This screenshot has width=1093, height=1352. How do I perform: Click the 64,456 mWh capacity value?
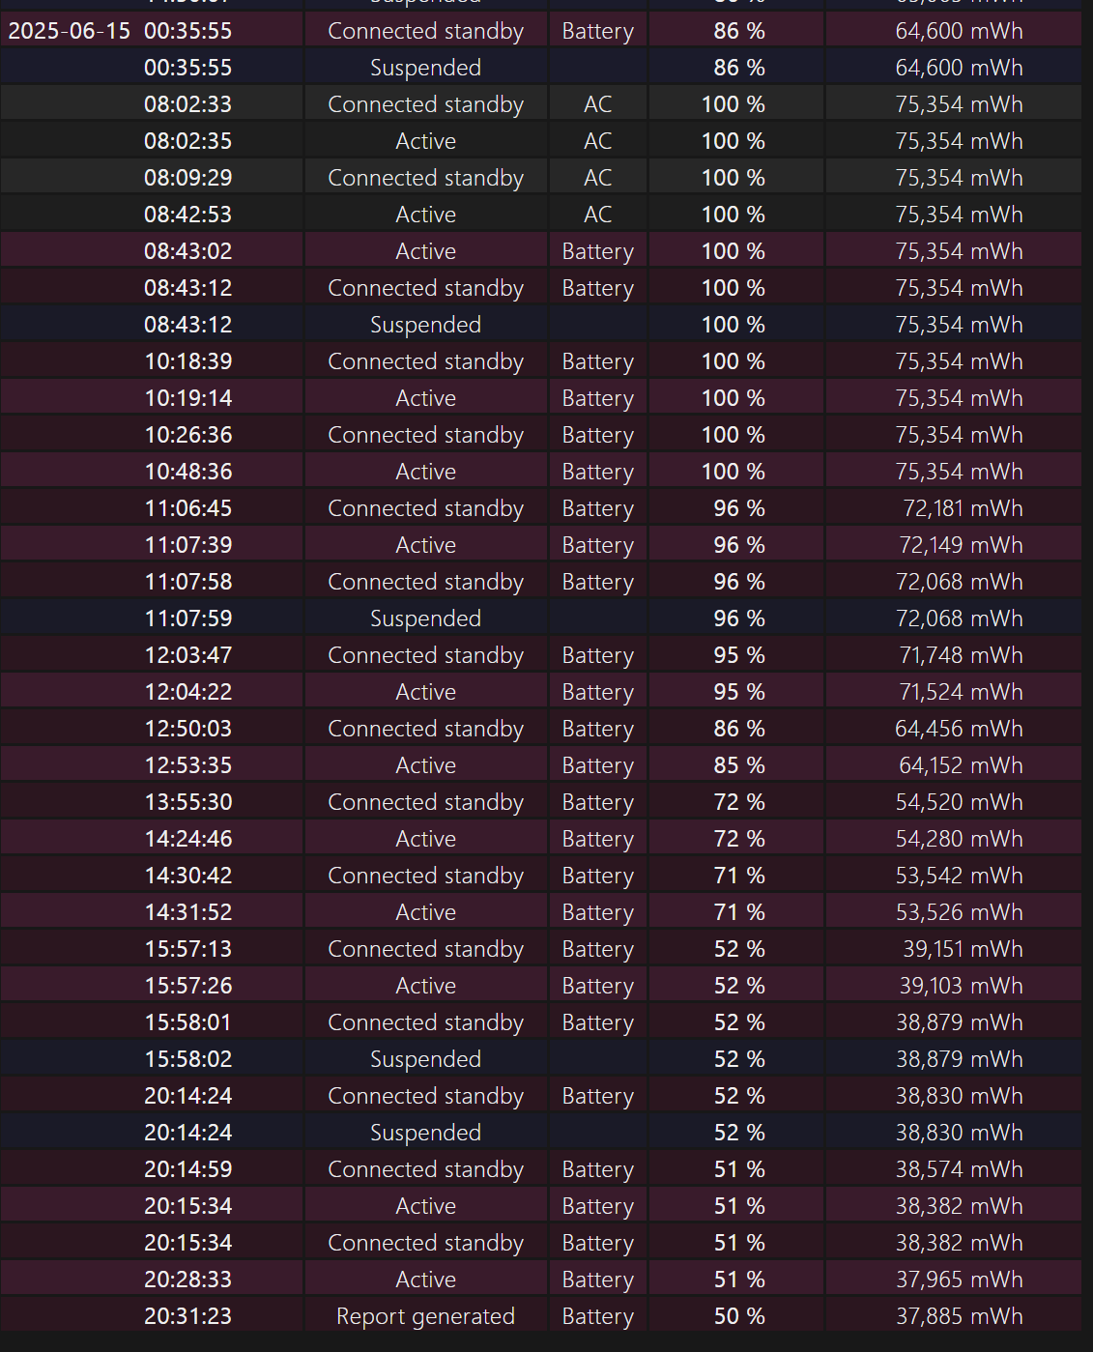tap(958, 729)
